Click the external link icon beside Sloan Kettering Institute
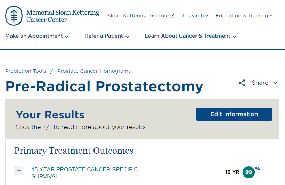This screenshot has height=185, width=285. (172, 16)
